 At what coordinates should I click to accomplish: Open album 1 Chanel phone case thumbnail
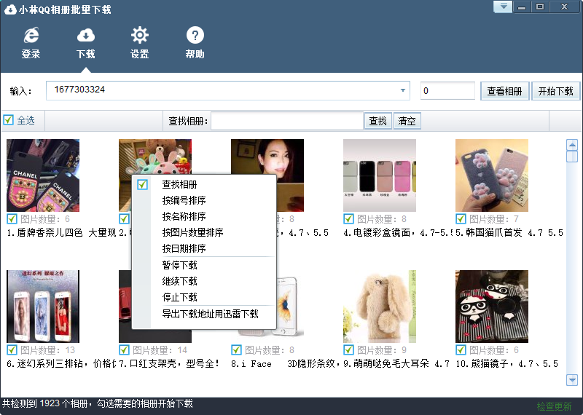click(43, 175)
